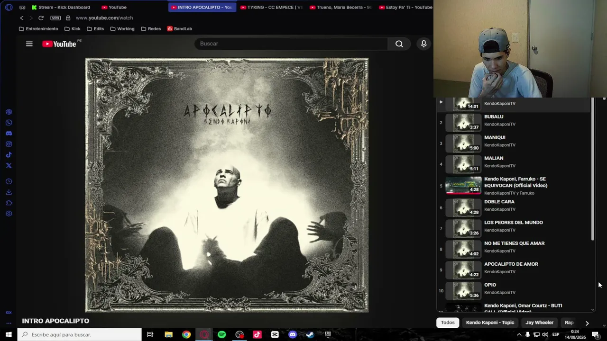Open downloads from the Opera sidebar
607x341 pixels.
(x=9, y=192)
